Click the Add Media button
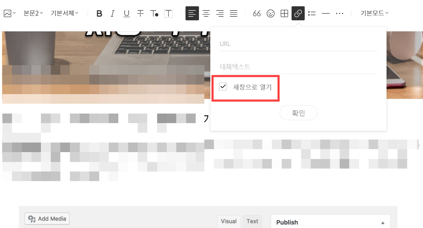The image size is (423, 228). (x=47, y=219)
